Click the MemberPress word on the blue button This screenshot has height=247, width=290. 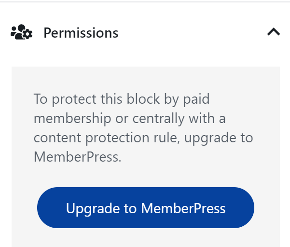(x=183, y=208)
